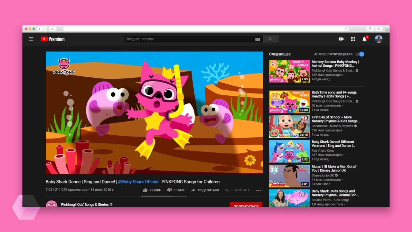412x232 pixels.
Task: Open Pinkfong! Kids' Songs & Stories channel name
Action: pyautogui.click(x=85, y=205)
